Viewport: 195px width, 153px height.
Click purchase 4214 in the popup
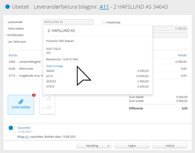49,76
